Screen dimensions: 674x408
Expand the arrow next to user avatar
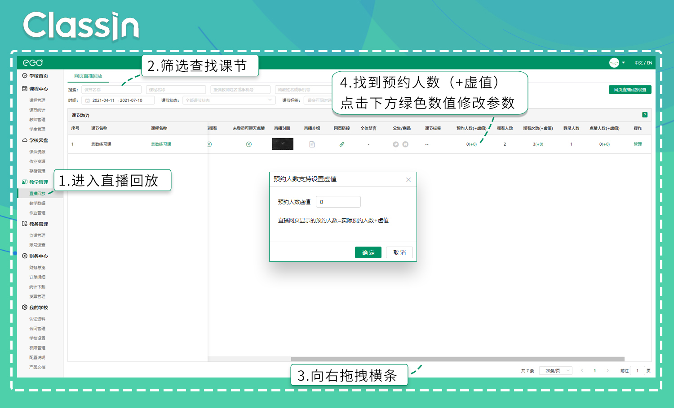(623, 63)
